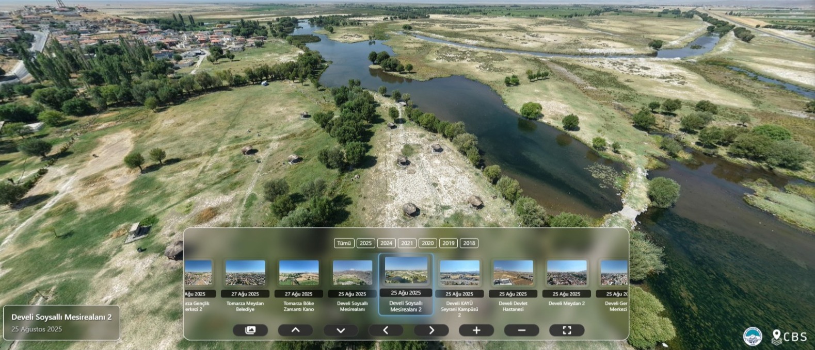Open Develi KAYÜ Seyrani Kampüsü 2 thumbnail

459,273
